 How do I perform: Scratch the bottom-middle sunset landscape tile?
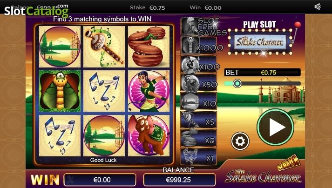104,135
